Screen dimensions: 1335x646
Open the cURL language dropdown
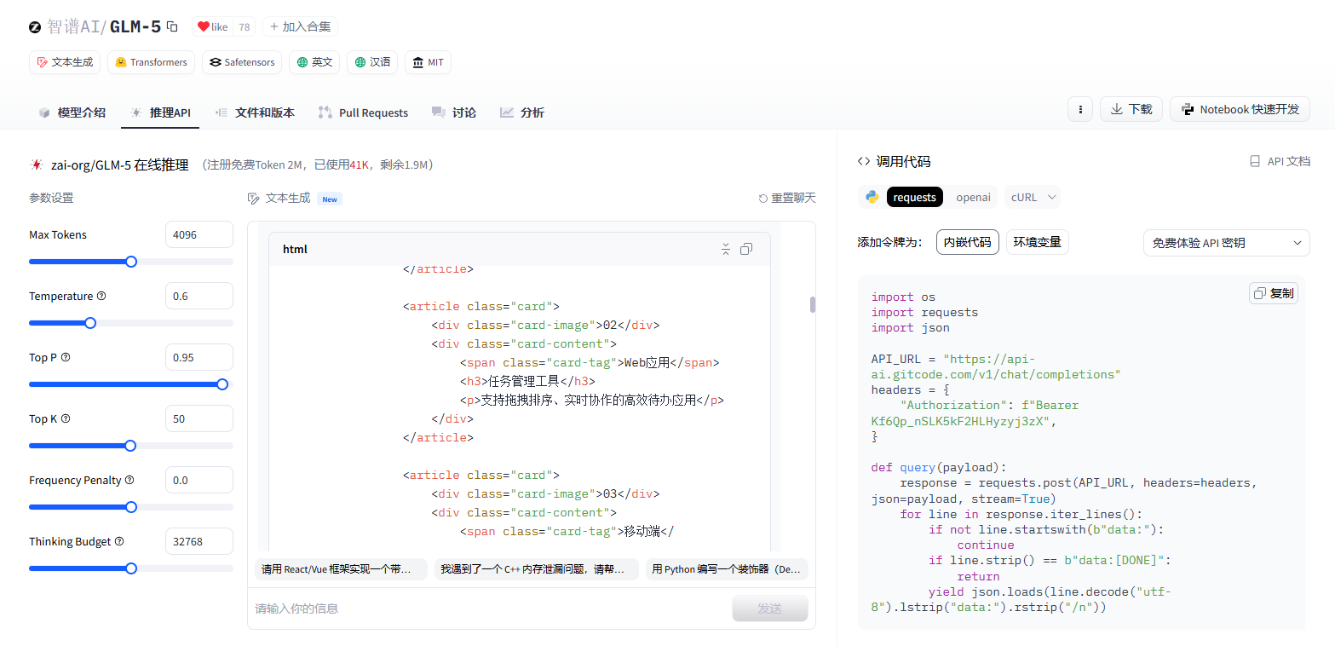[x=1033, y=197]
